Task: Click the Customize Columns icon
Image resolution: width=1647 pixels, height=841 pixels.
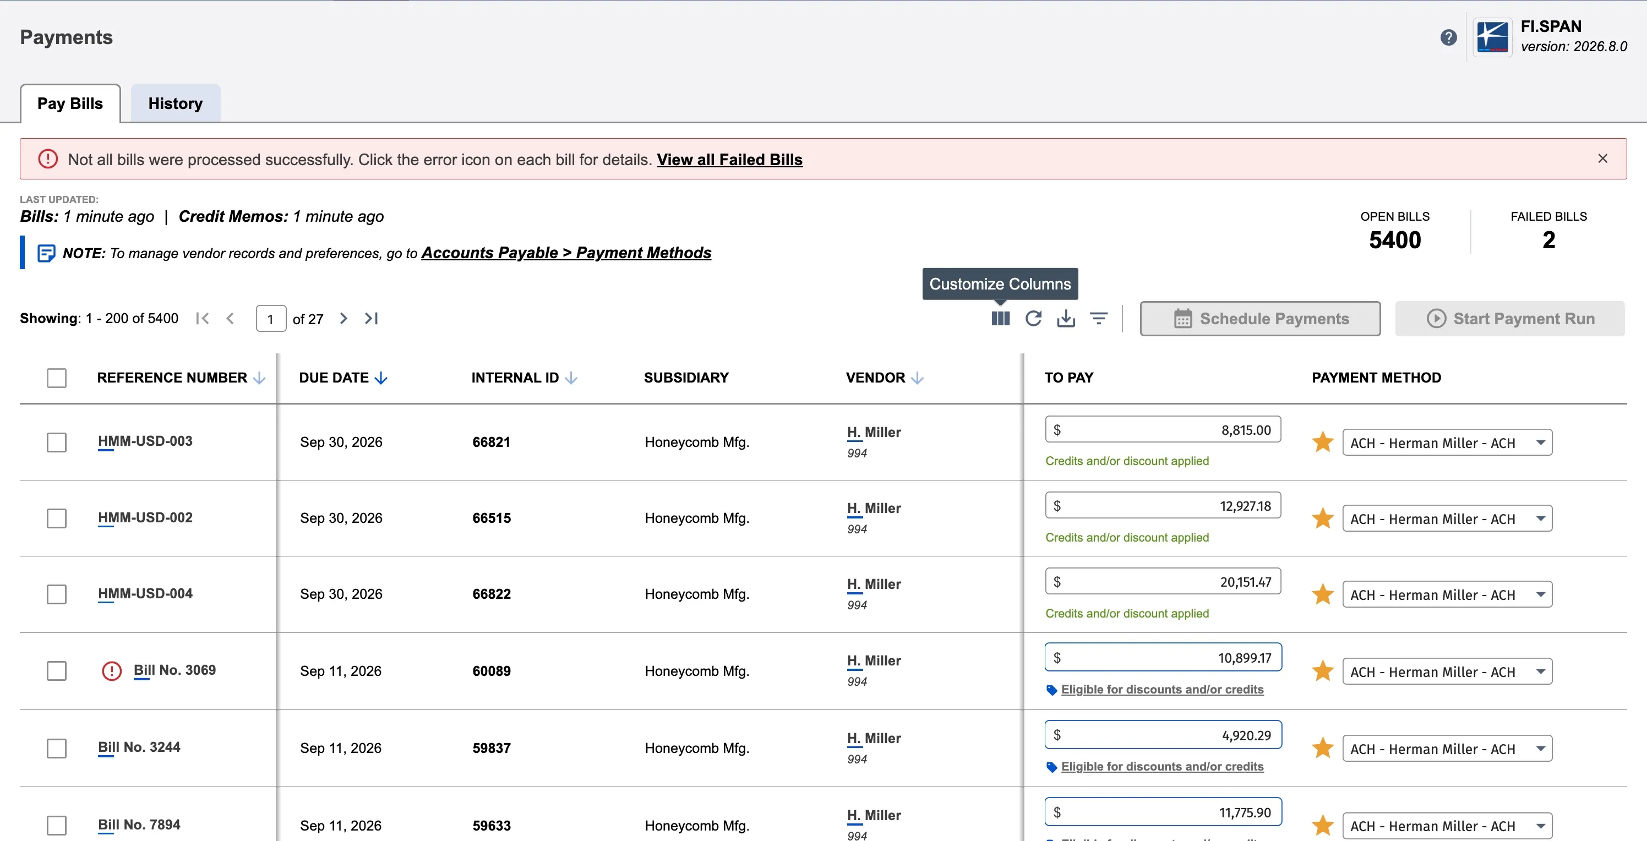Action: pyautogui.click(x=1001, y=318)
